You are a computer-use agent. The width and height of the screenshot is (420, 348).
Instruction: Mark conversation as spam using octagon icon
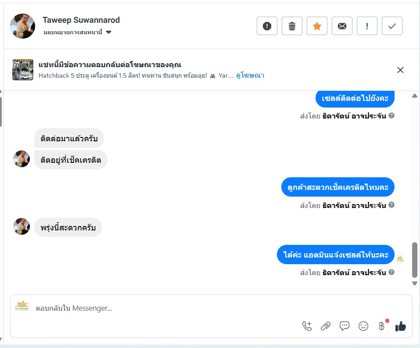tap(267, 26)
